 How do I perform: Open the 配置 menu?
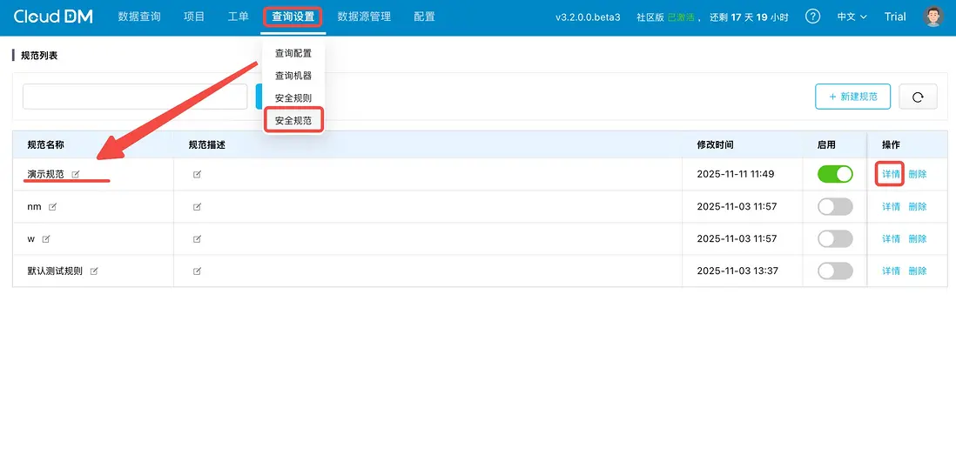click(424, 17)
